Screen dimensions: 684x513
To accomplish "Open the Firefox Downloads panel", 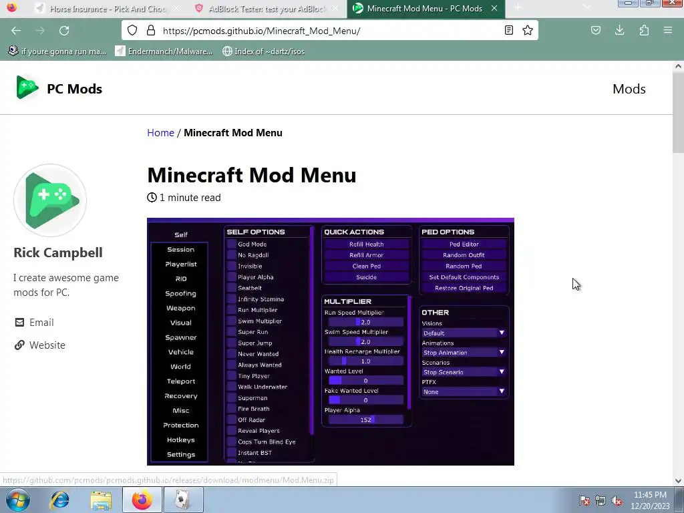I will pos(619,30).
